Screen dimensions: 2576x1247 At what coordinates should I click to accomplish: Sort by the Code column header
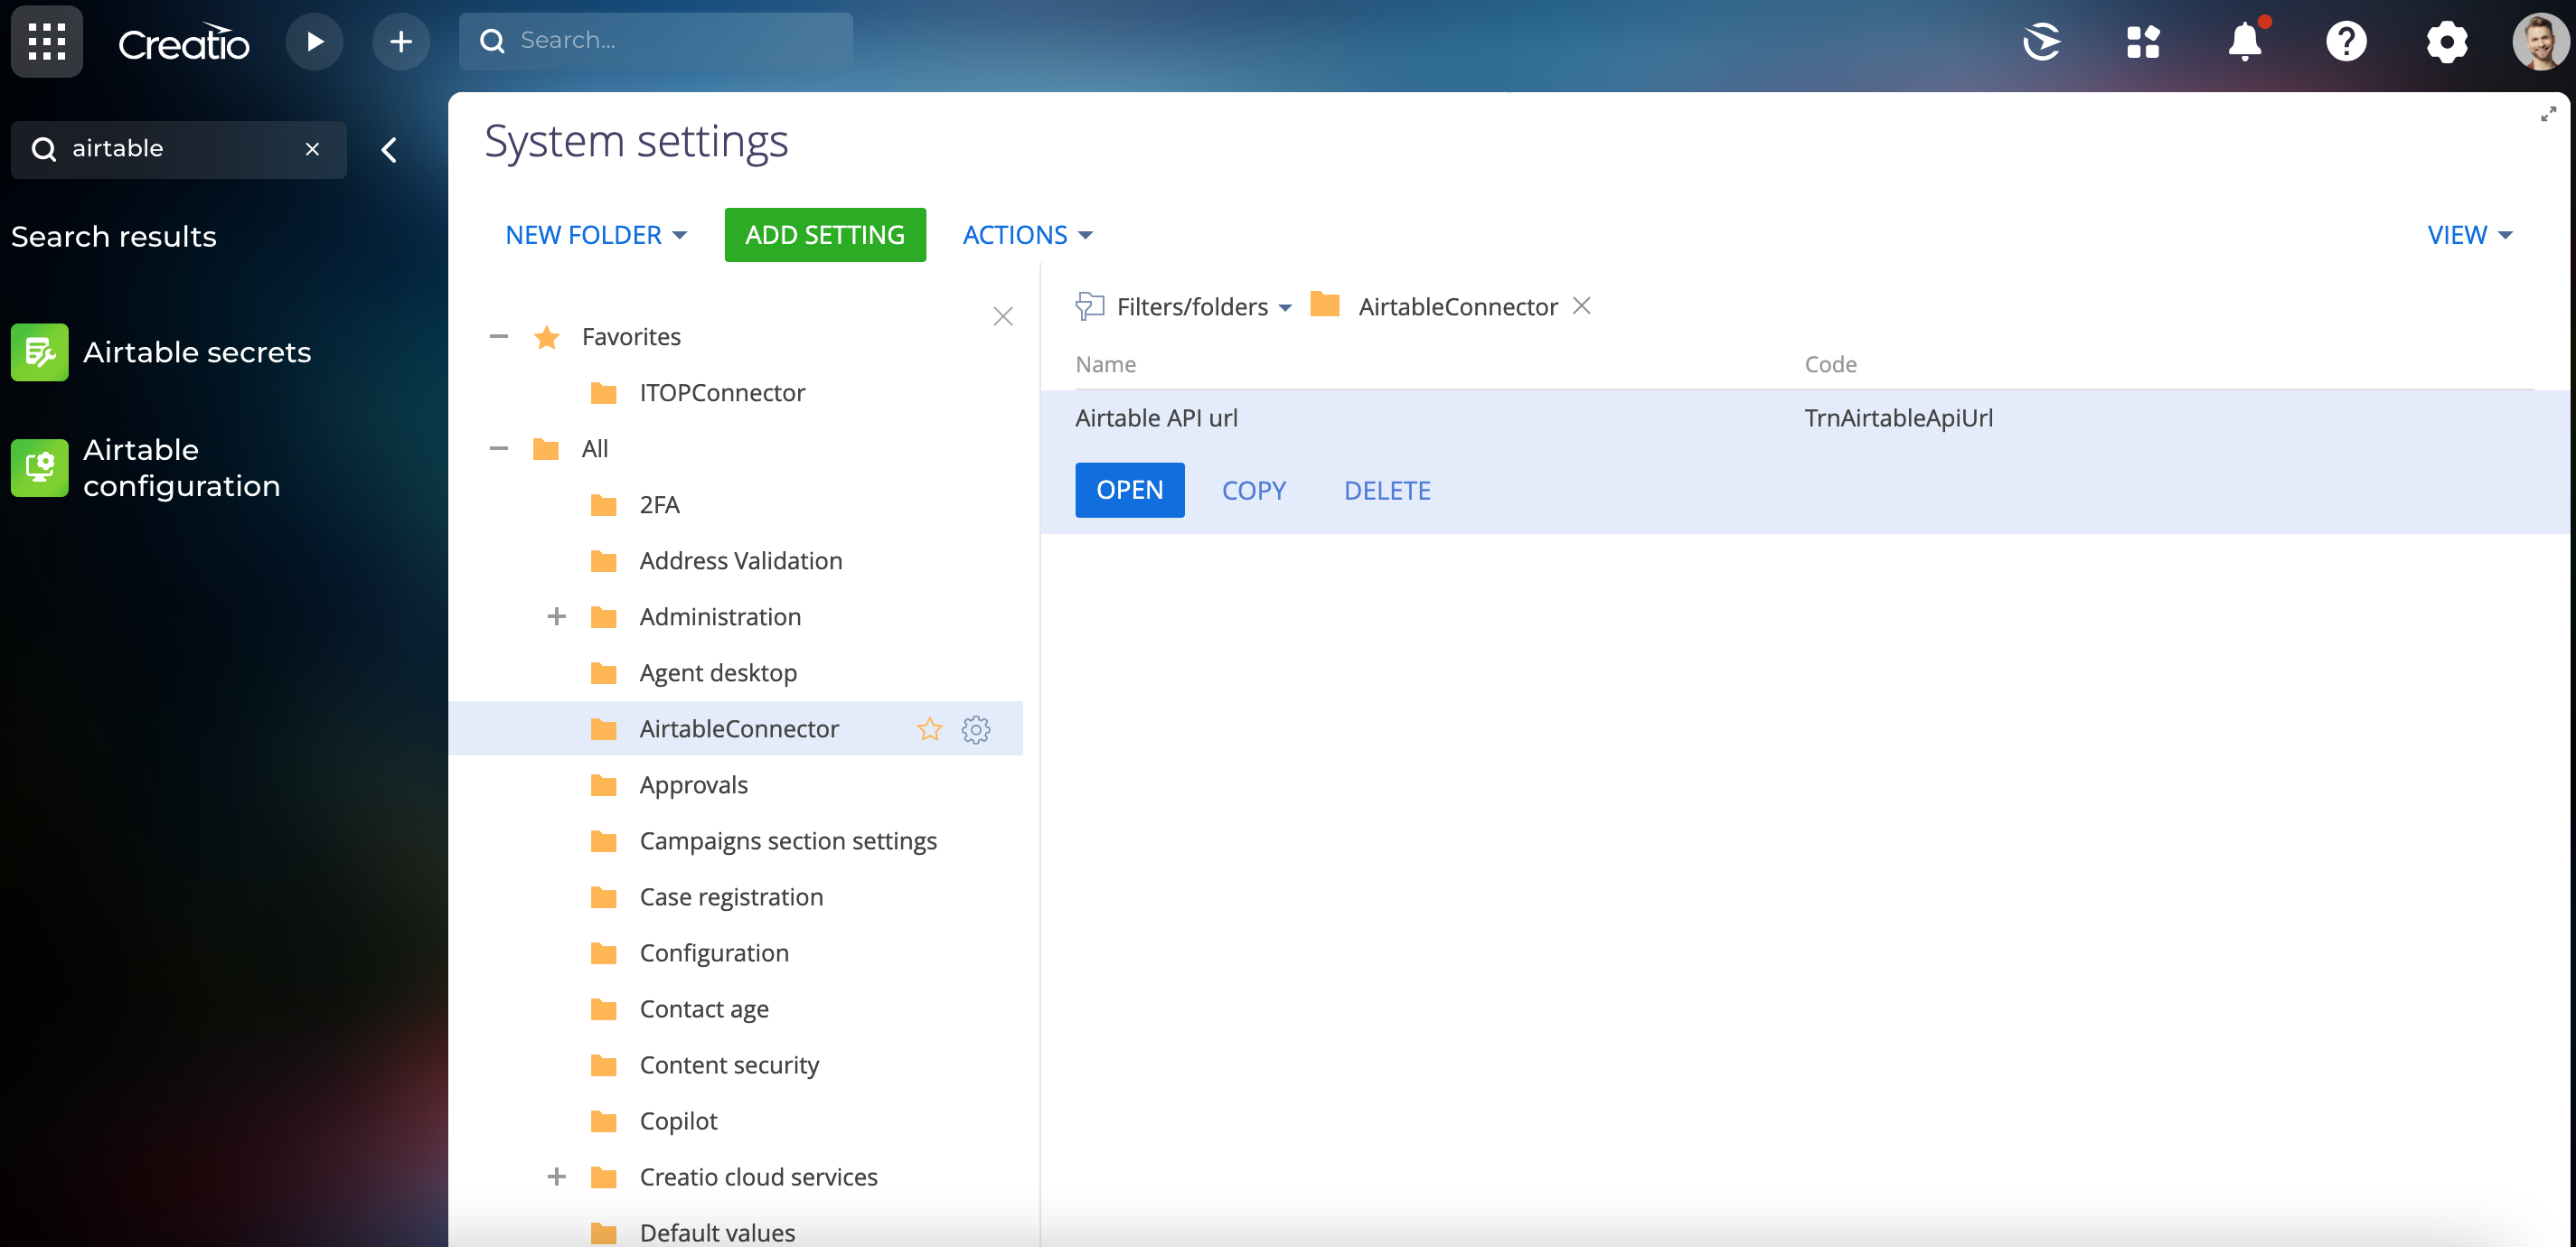click(1830, 364)
